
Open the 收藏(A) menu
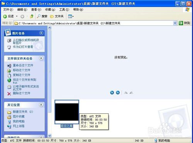[x=50, y=10]
